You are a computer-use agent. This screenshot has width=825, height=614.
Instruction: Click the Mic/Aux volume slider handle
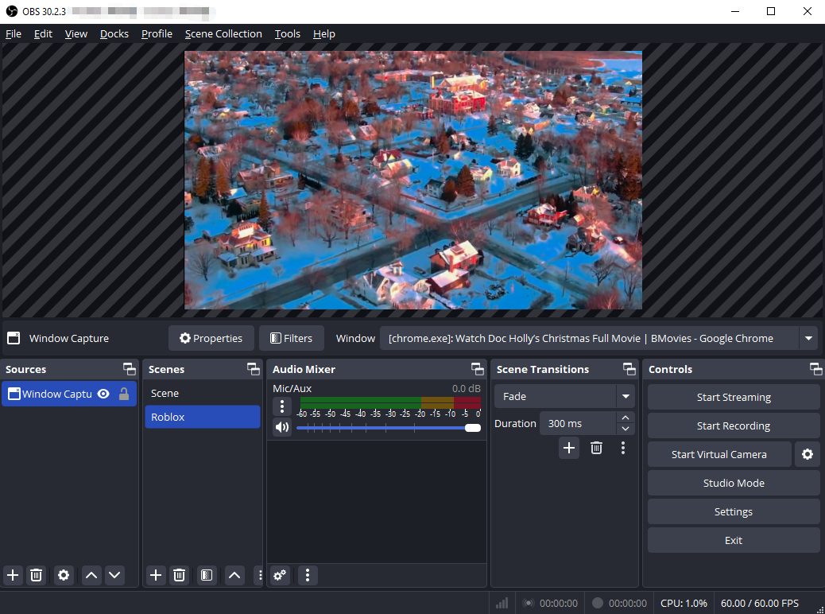coord(473,428)
